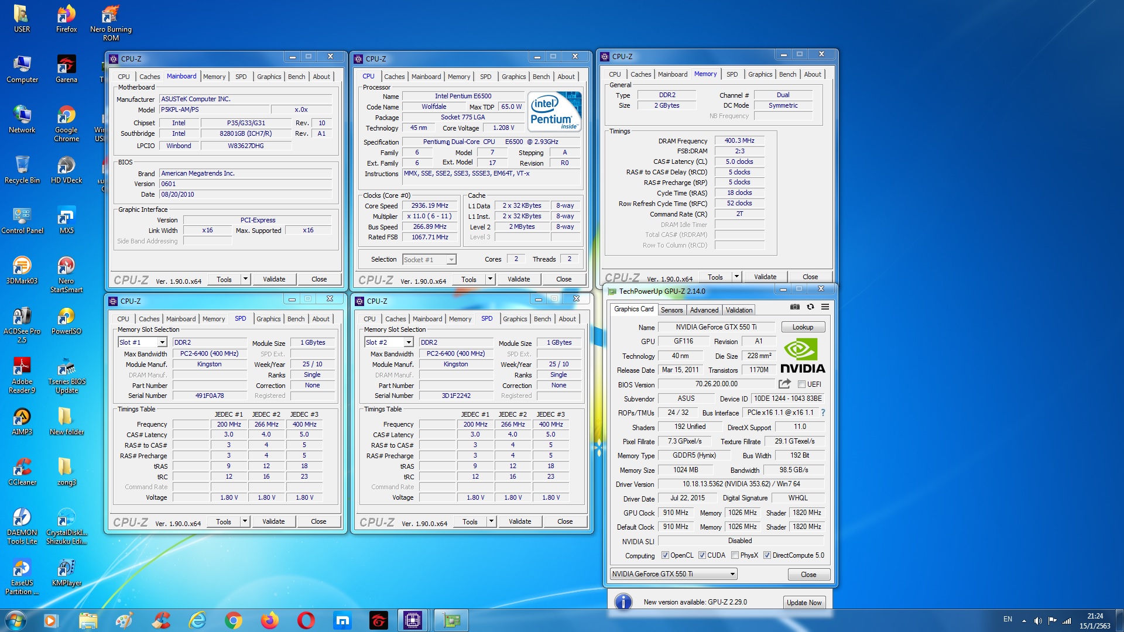Open the Slot #1 memory slot dropdown

pyautogui.click(x=162, y=342)
